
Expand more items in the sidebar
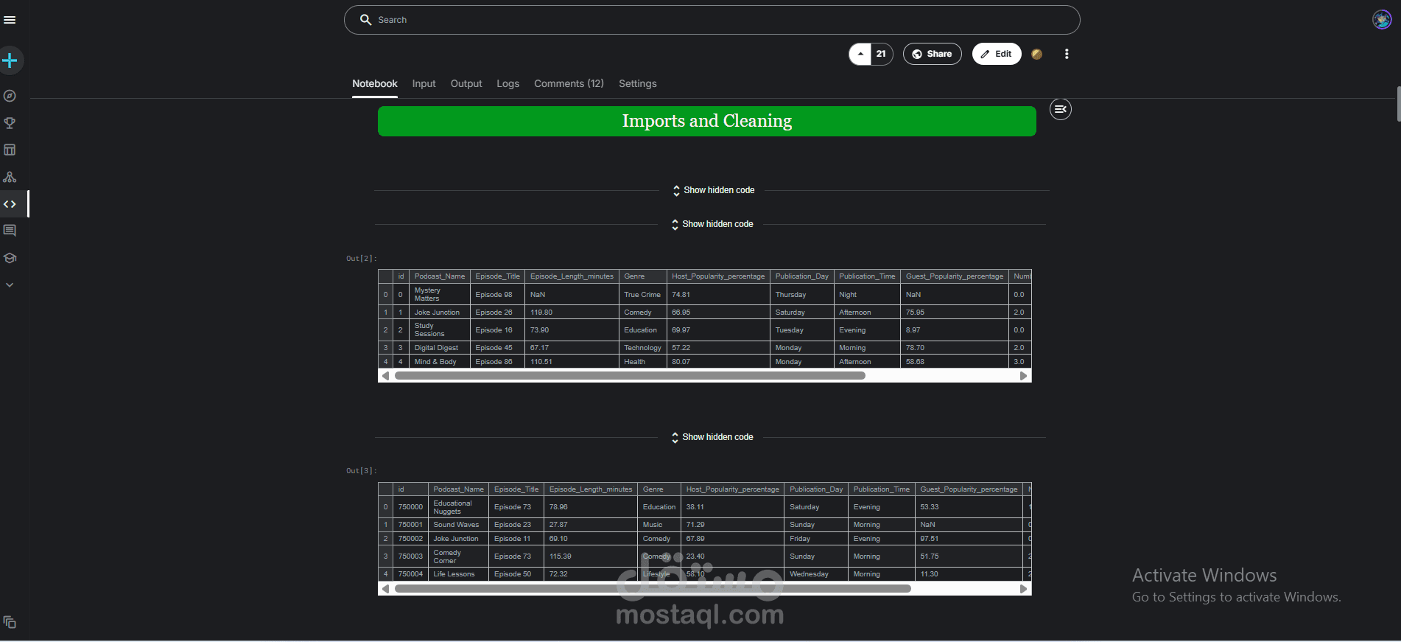(10, 285)
